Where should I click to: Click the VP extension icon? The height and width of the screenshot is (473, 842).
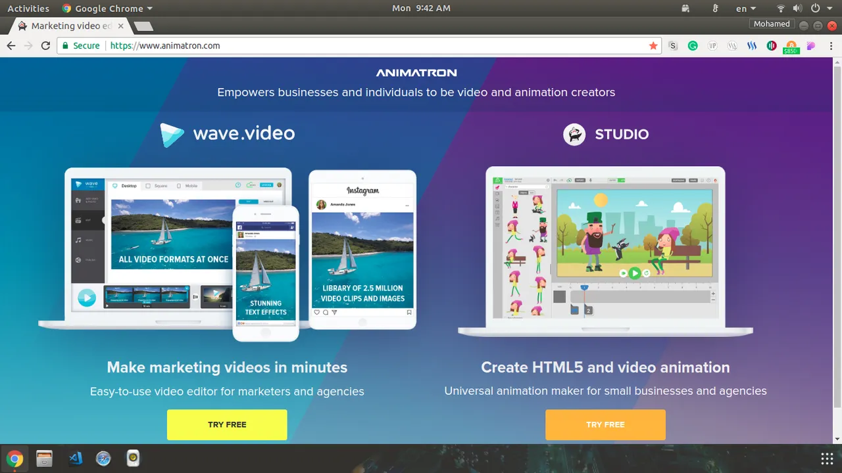click(x=712, y=46)
